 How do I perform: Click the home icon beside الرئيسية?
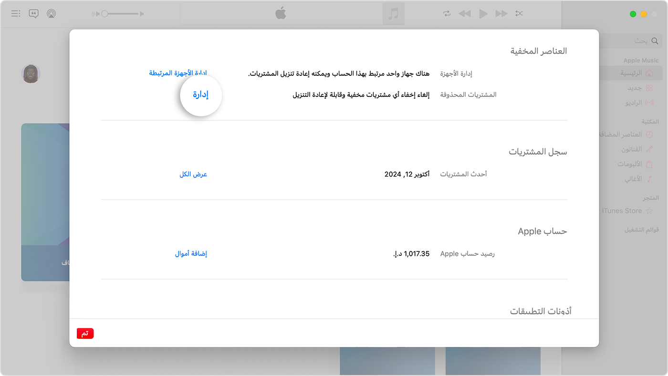coord(649,73)
